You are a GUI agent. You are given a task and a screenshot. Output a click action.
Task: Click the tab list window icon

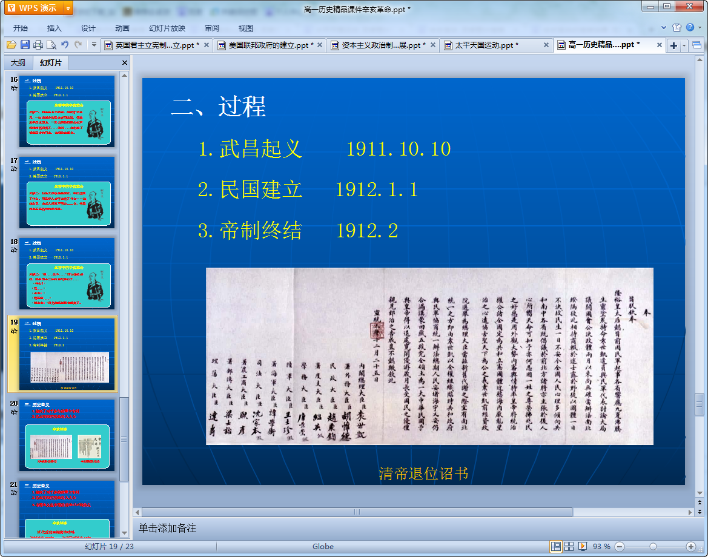click(696, 45)
